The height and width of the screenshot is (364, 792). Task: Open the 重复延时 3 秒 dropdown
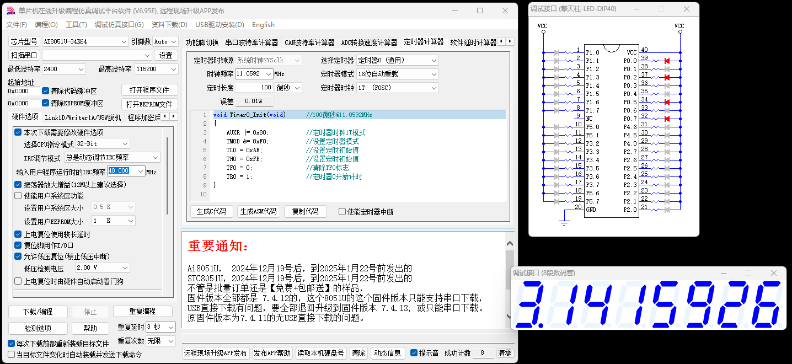coord(160,327)
